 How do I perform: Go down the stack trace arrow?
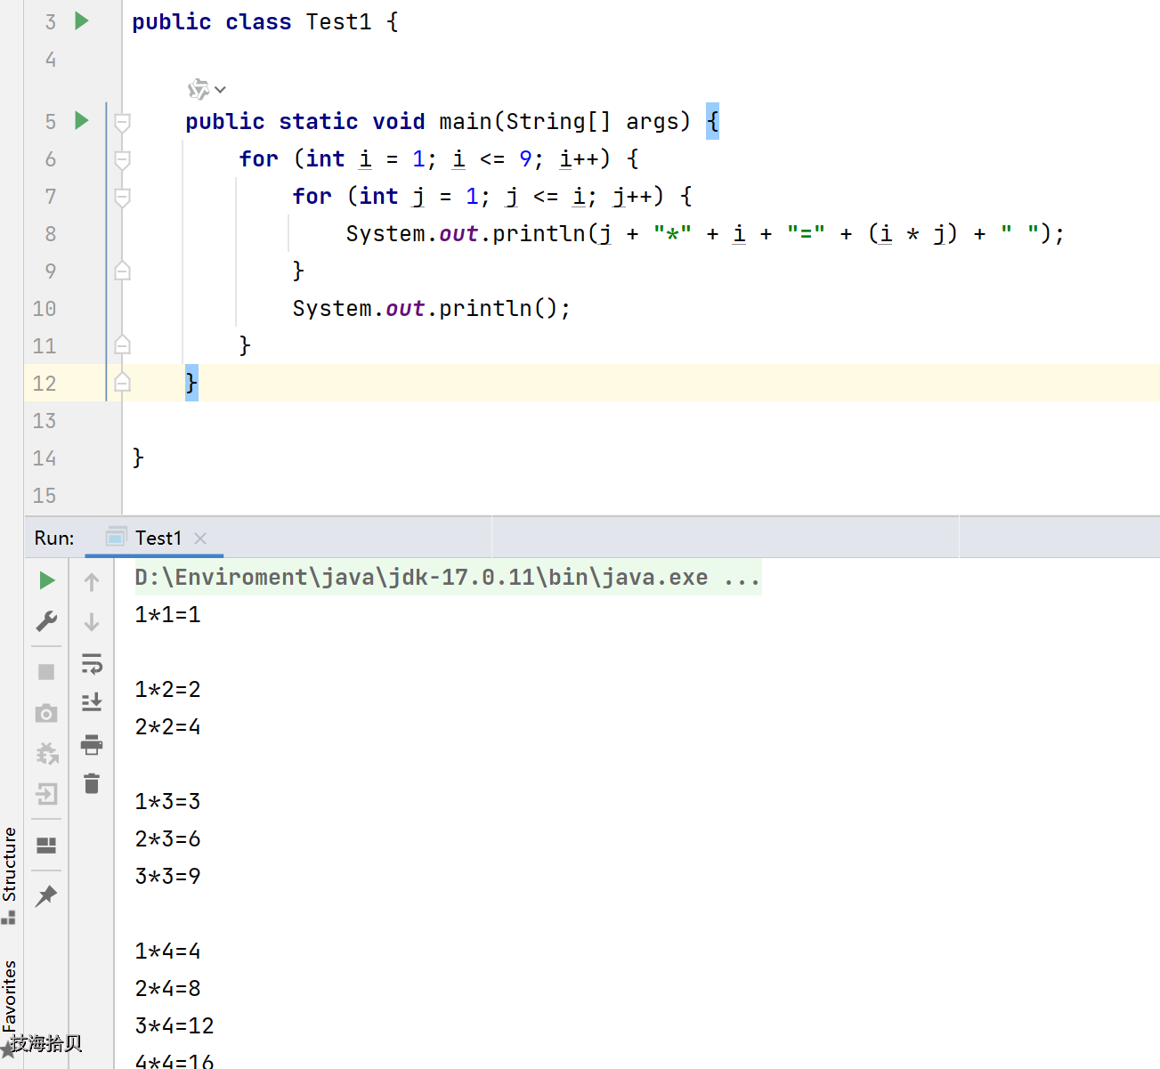(92, 622)
